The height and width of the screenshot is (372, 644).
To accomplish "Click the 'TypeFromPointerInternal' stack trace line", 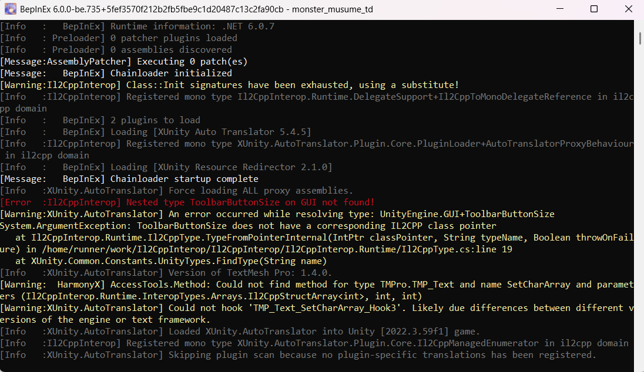I will pyautogui.click(x=324, y=238).
